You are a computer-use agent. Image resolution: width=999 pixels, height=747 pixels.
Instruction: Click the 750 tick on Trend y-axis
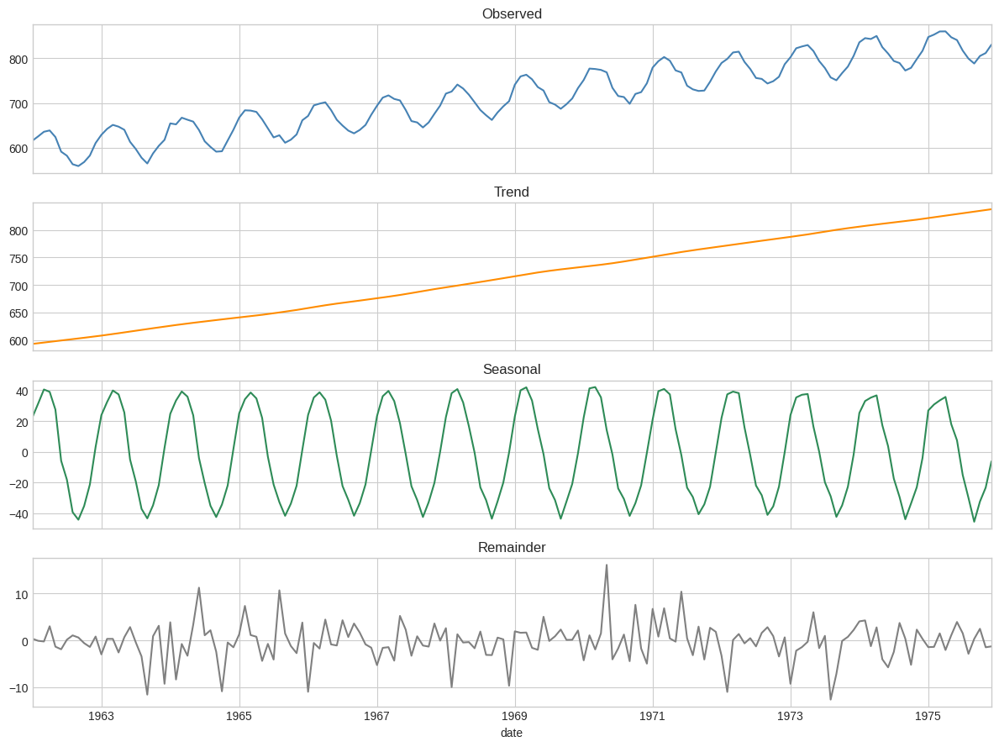(18, 259)
